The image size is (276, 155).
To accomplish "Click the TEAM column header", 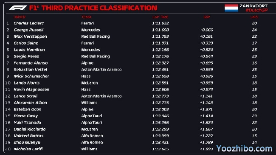I will [x=86, y=17].
